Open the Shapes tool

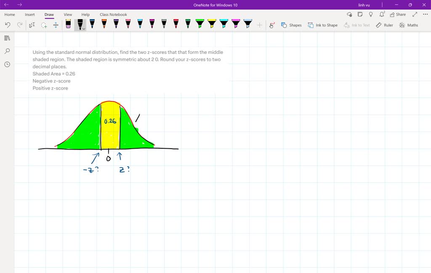point(291,25)
